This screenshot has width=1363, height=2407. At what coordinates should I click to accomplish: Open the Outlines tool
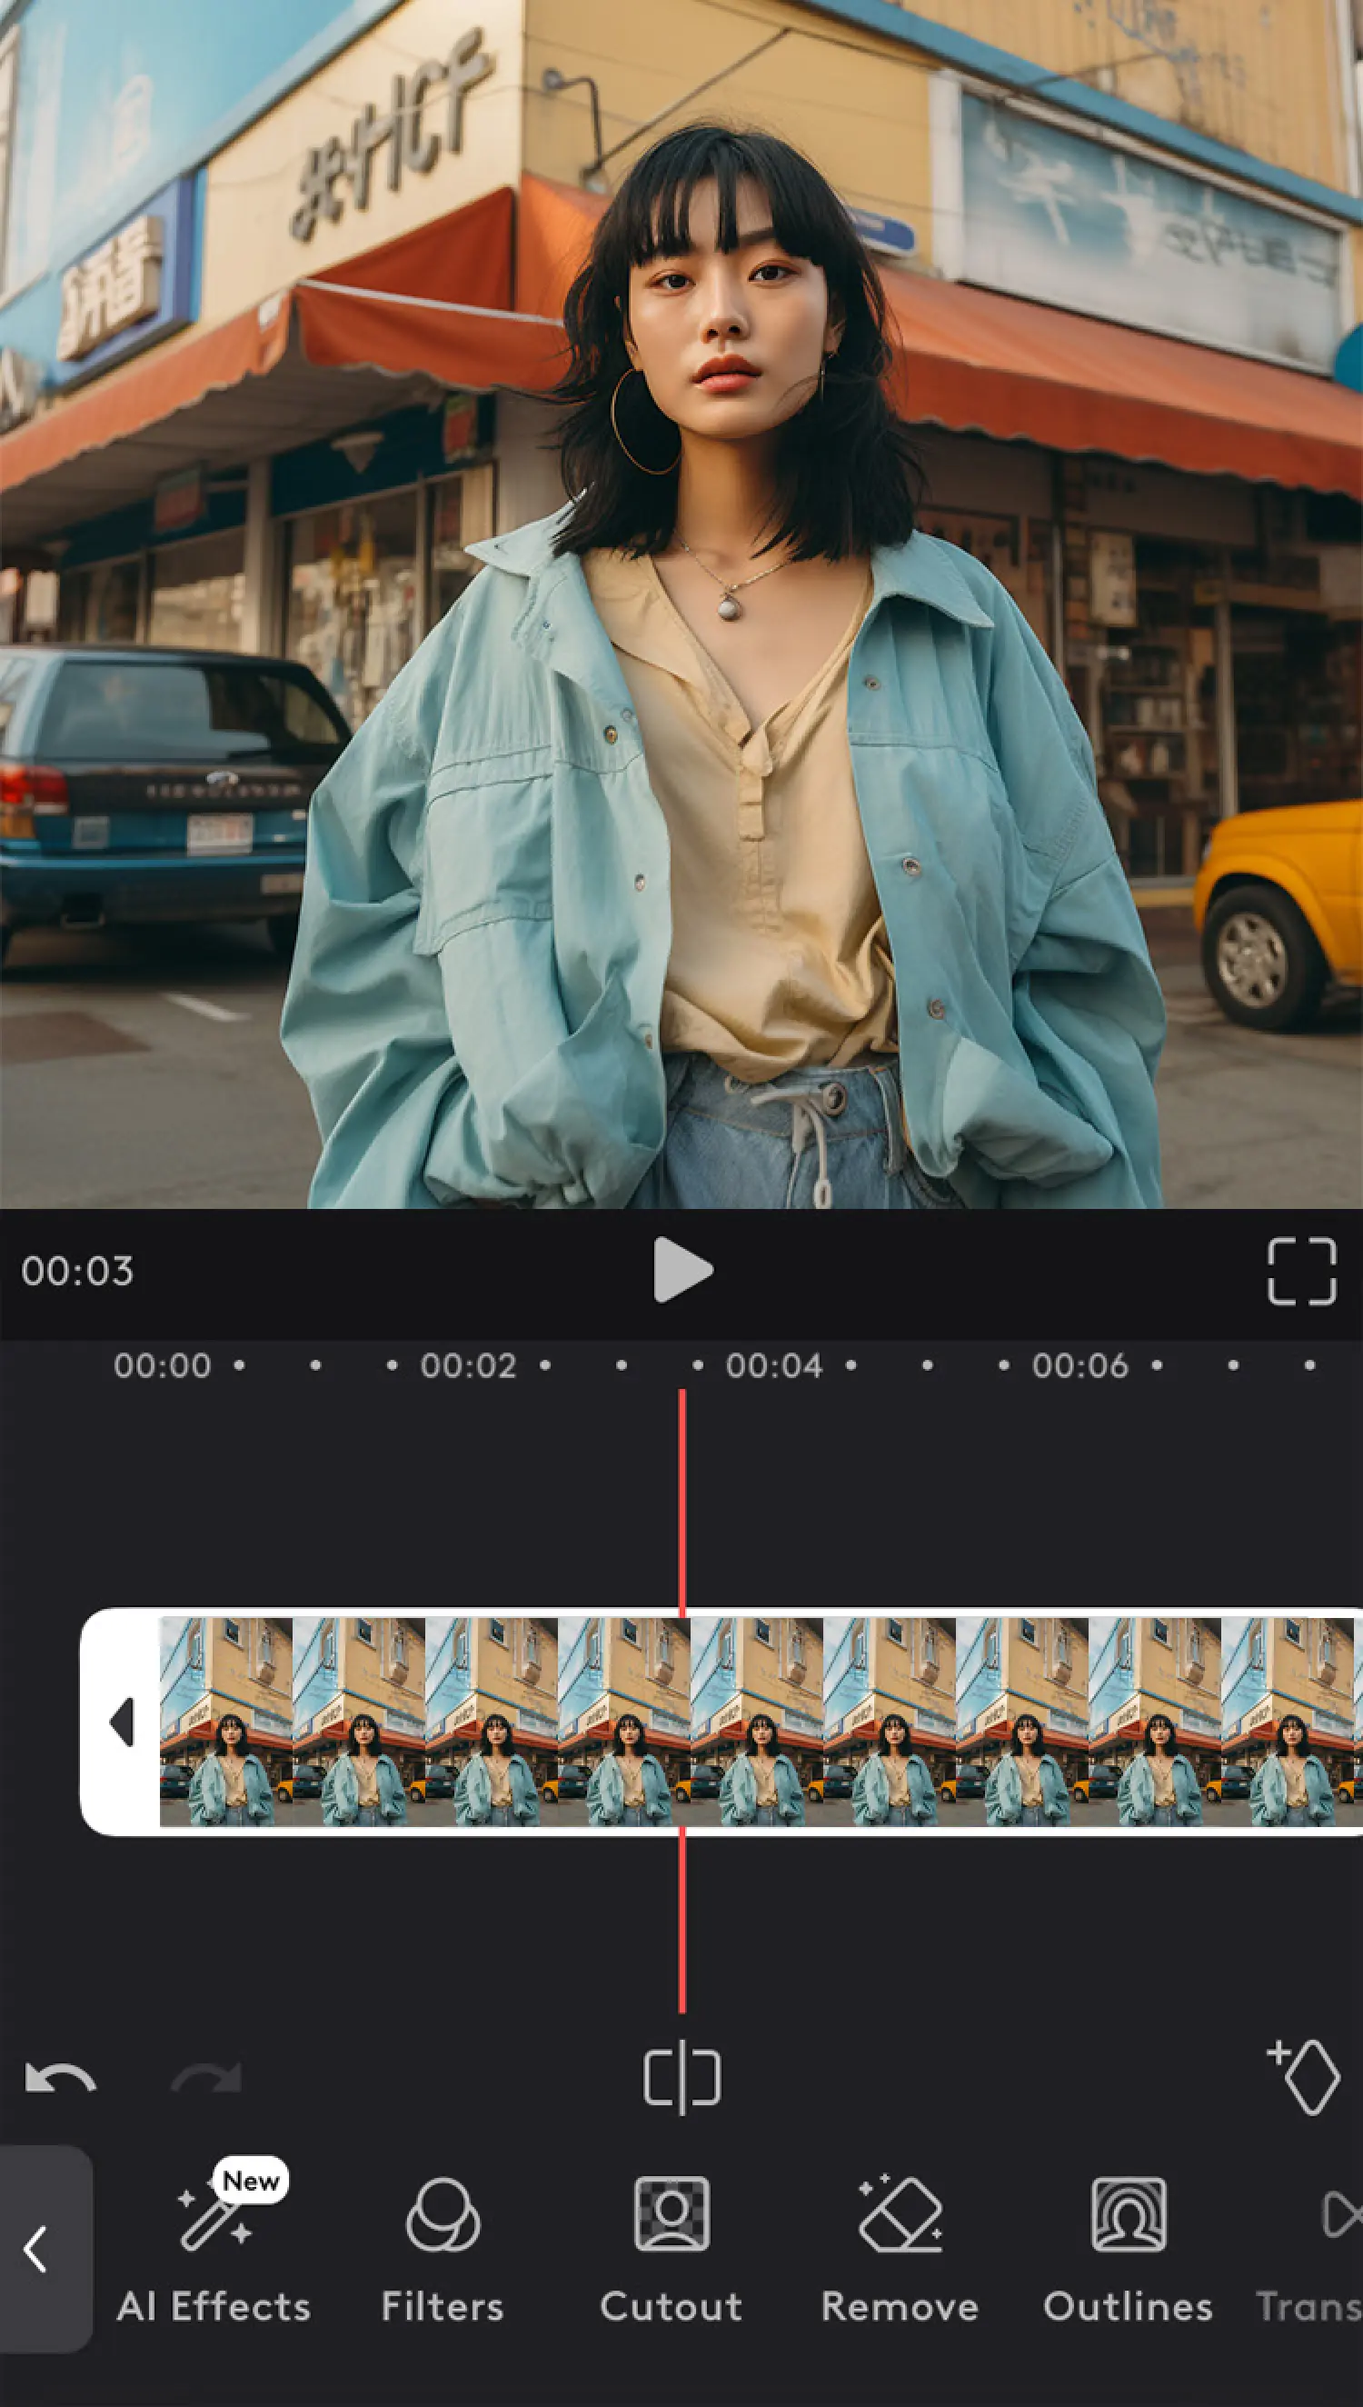coord(1128,2247)
